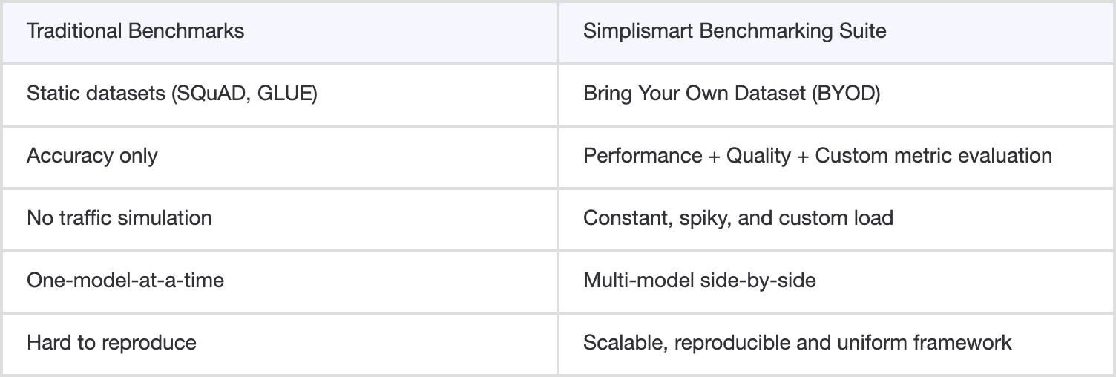The image size is (1116, 377).
Task: Select the Hard to reproduce cell
Action: pos(111,343)
